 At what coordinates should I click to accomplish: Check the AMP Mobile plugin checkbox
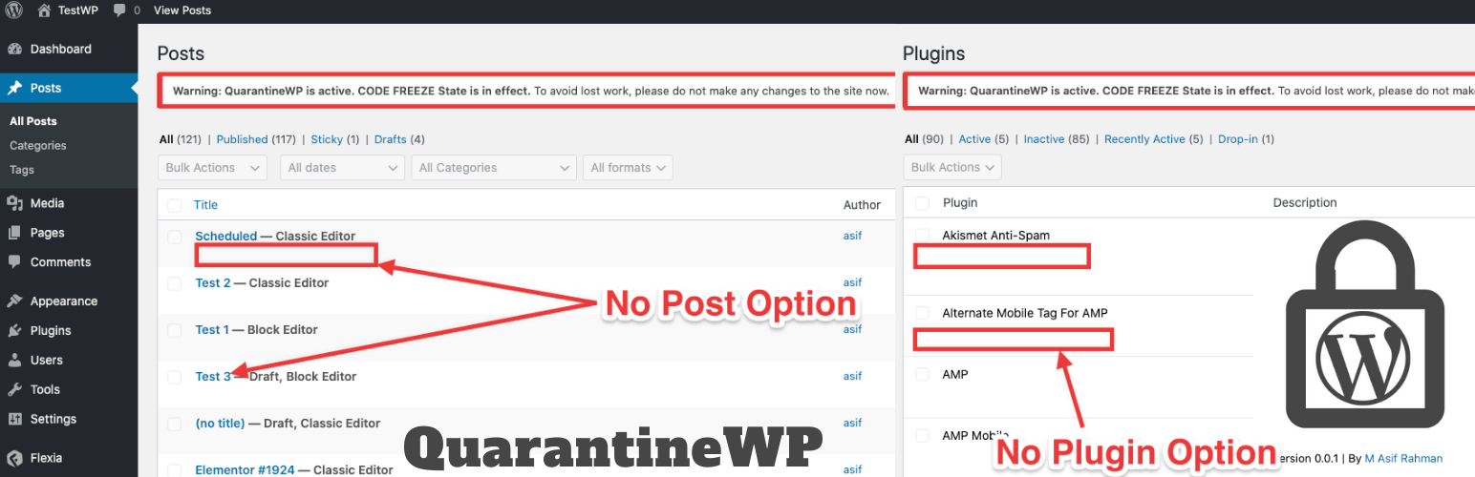922,436
